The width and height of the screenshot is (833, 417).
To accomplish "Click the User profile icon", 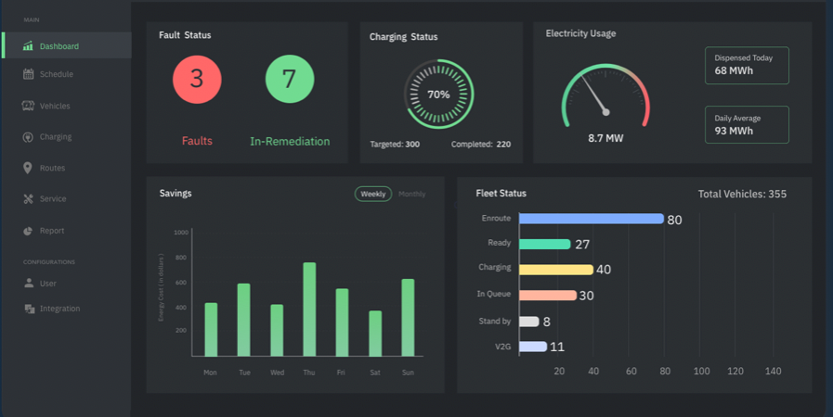I will 29,284.
